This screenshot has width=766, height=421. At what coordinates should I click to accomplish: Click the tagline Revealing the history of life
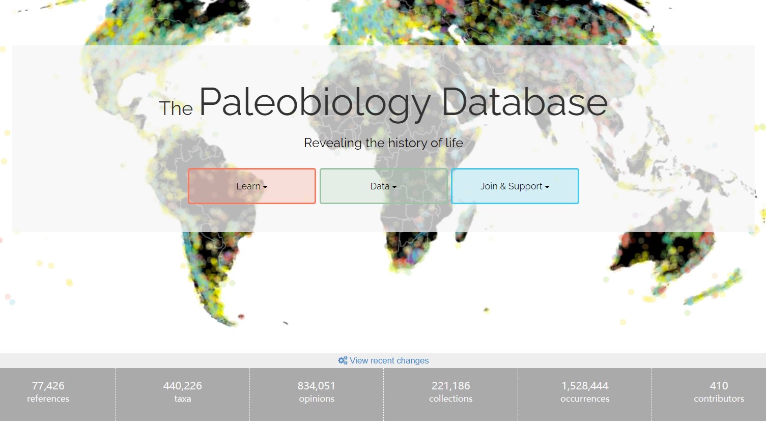(x=383, y=143)
